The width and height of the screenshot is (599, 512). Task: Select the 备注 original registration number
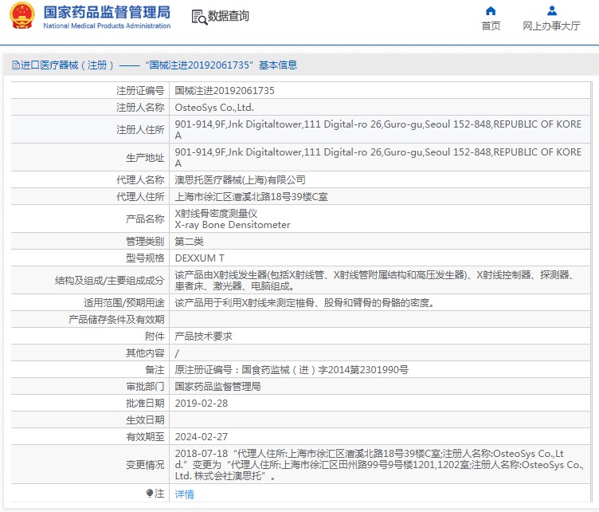[292, 370]
